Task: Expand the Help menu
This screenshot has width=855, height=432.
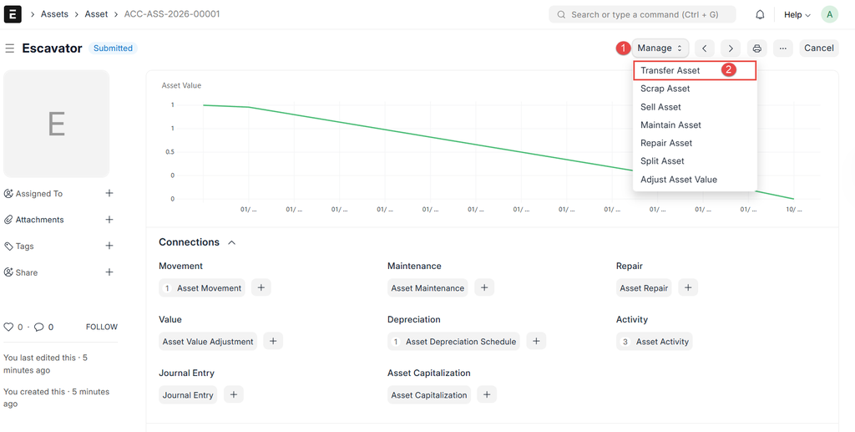Action: tap(797, 14)
